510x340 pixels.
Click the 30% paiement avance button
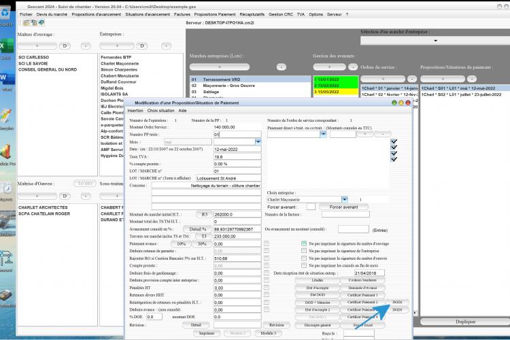click(x=202, y=243)
